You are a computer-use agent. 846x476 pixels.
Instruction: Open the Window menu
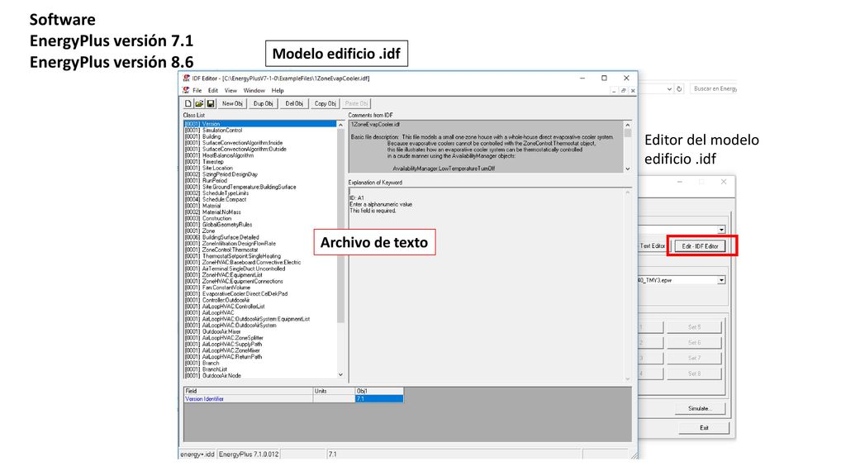point(254,91)
